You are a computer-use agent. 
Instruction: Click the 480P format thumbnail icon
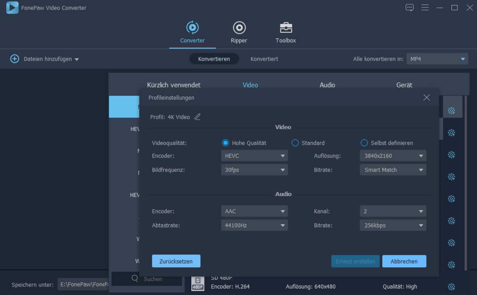198,283
